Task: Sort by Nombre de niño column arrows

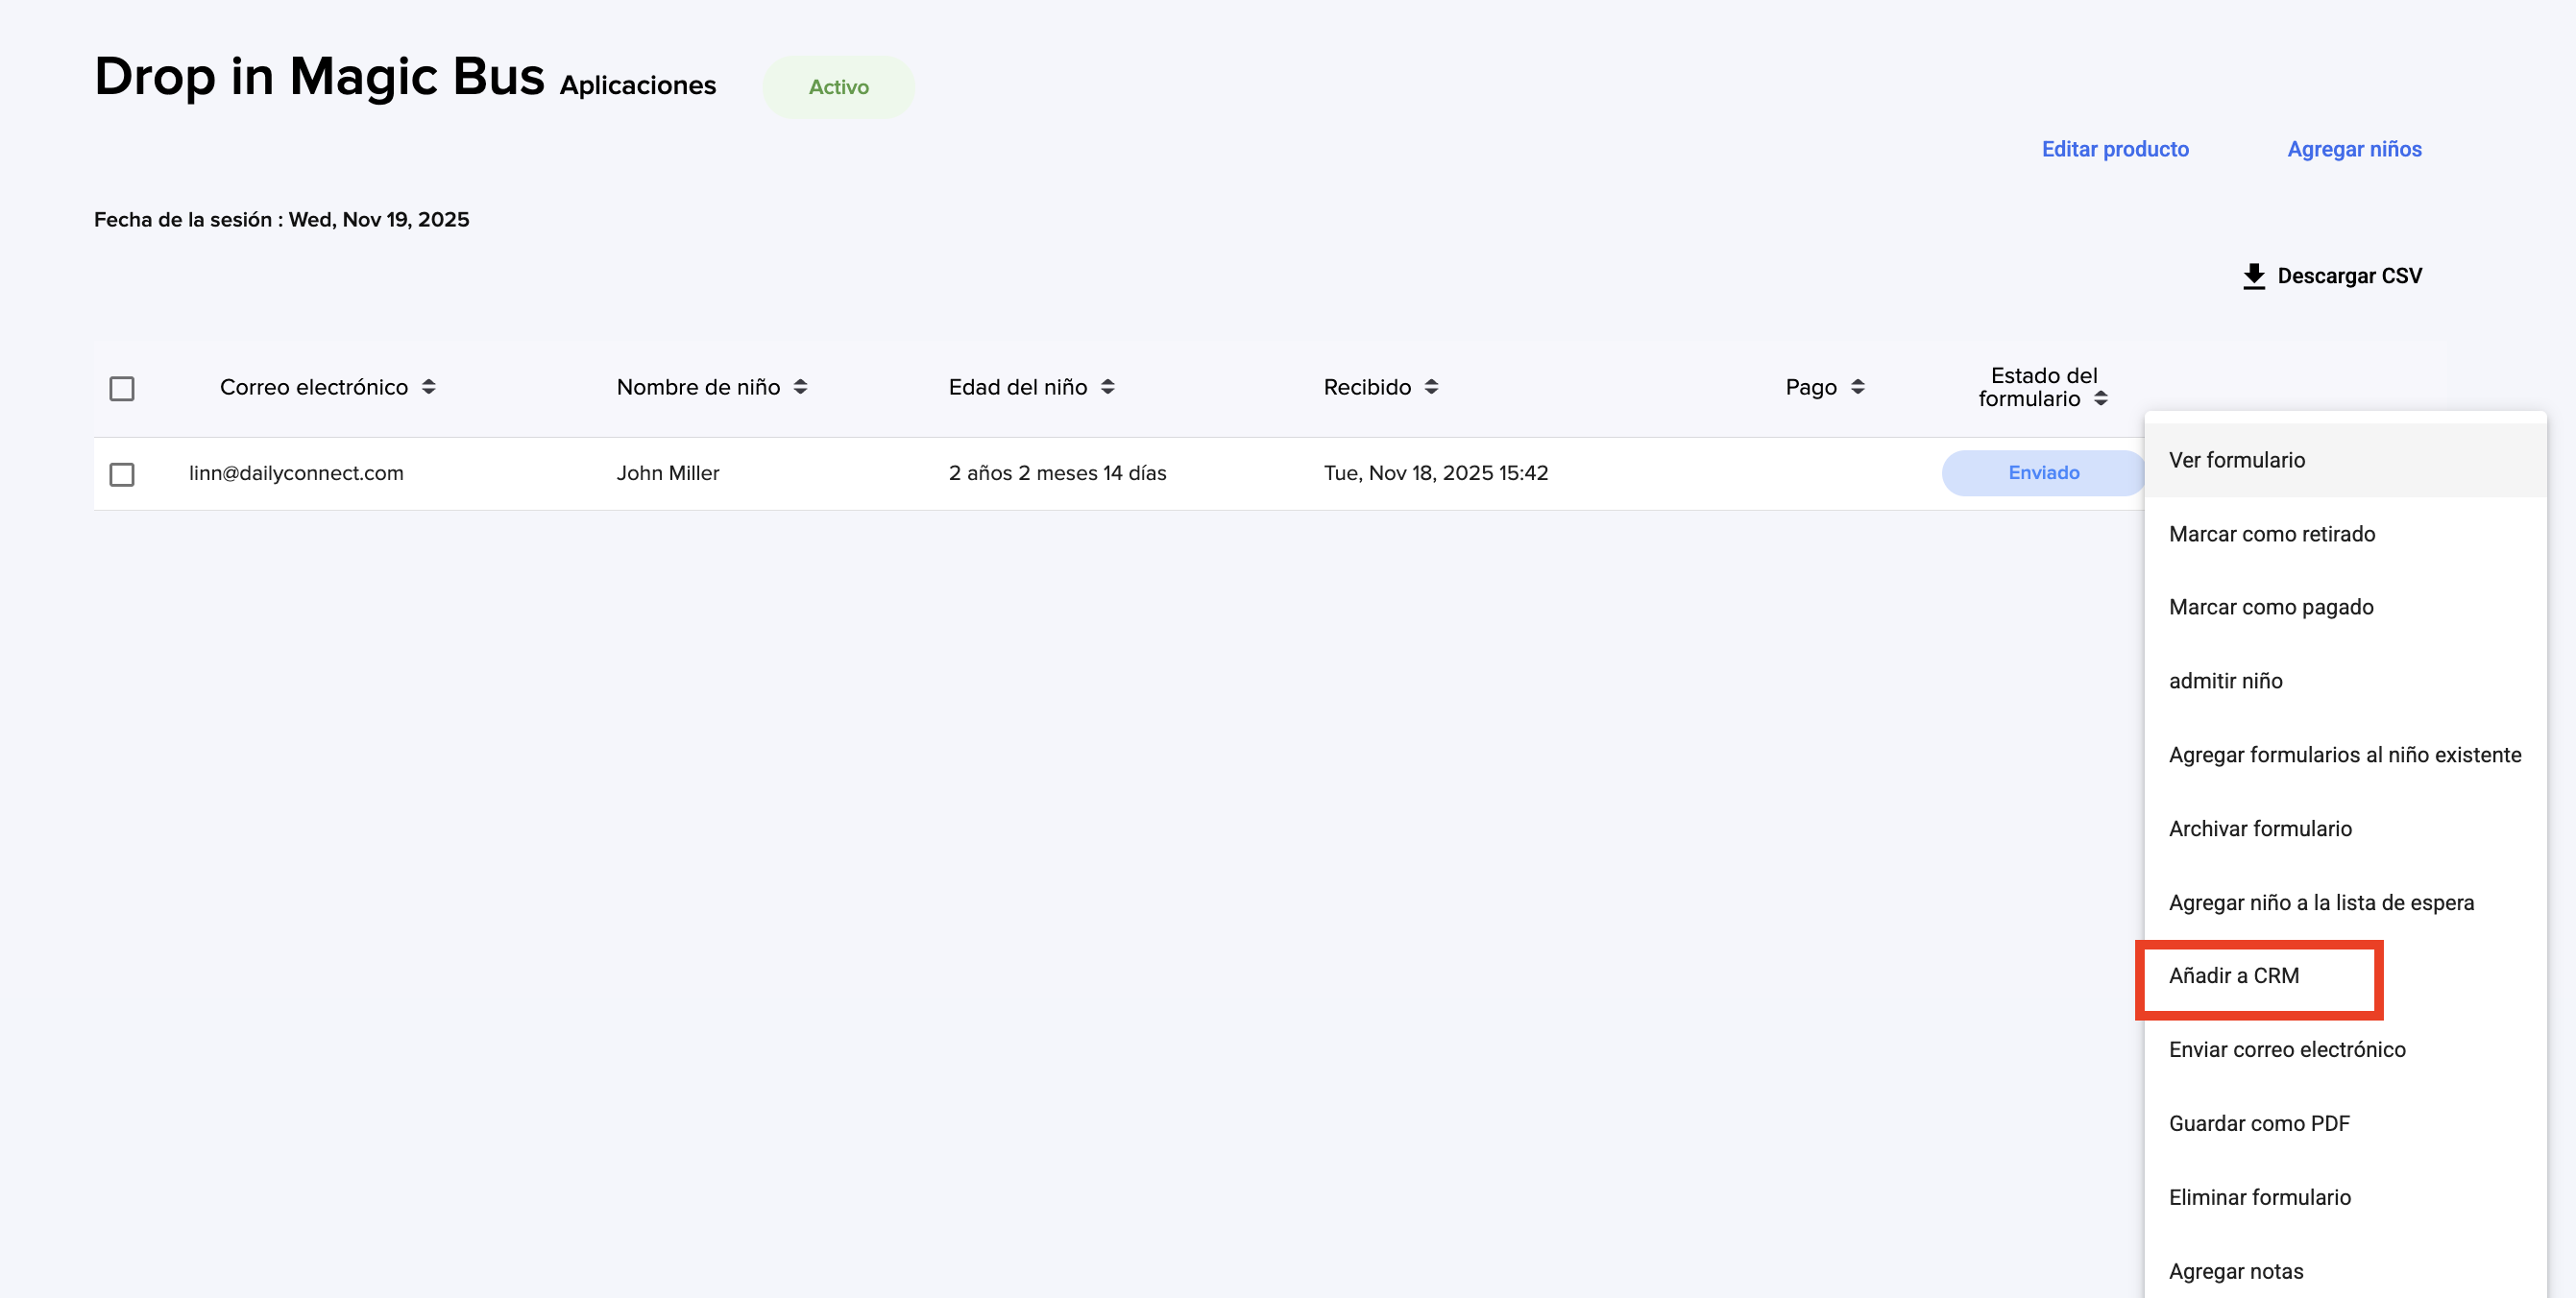Action: [800, 387]
